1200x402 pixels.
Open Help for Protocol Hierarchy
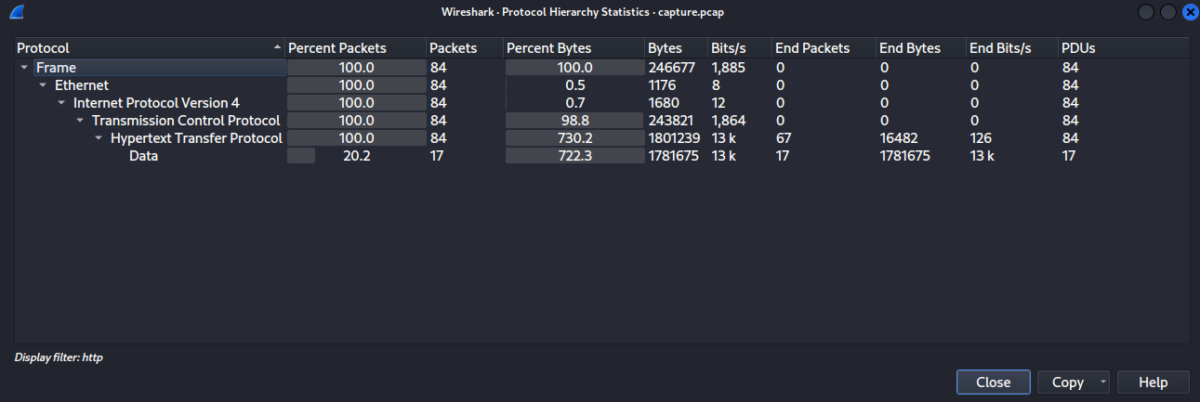tap(1153, 383)
